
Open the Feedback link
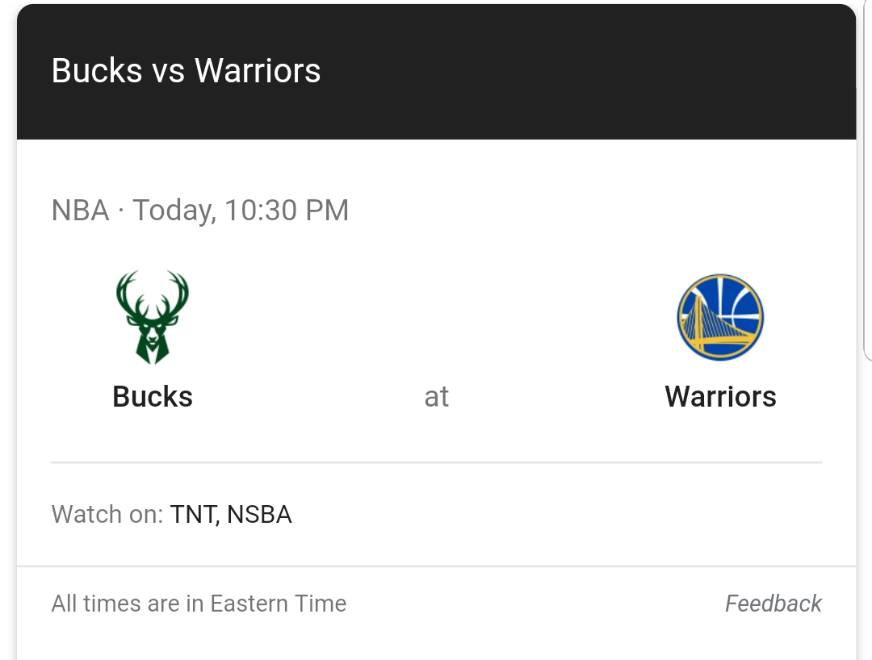click(773, 604)
